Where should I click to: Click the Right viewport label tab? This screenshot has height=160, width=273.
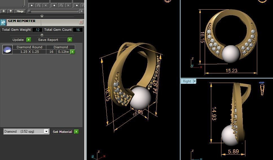point(187,81)
